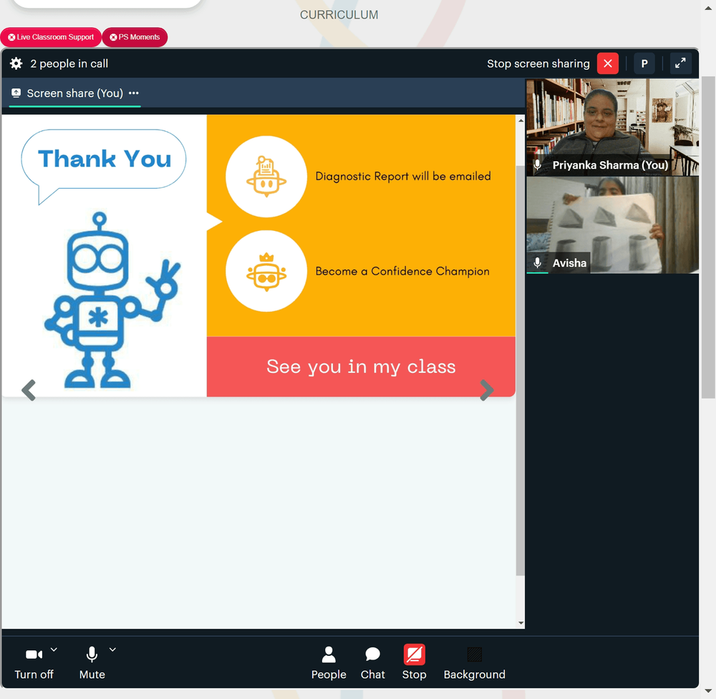Close Live Classroom Support tag
Image resolution: width=716 pixels, height=699 pixels.
(x=11, y=37)
